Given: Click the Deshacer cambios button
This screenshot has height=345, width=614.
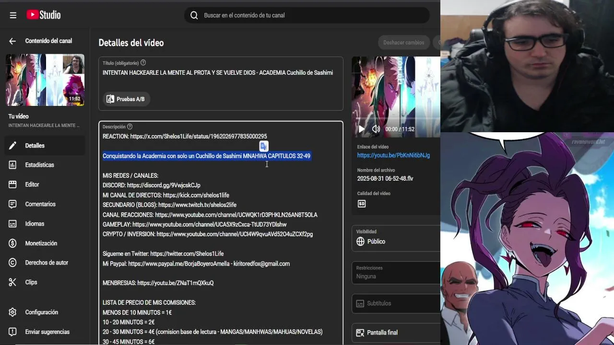Looking at the screenshot, I should (x=403, y=43).
